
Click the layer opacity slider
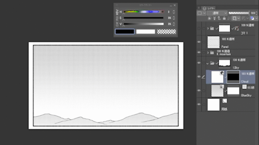coord(239,13)
